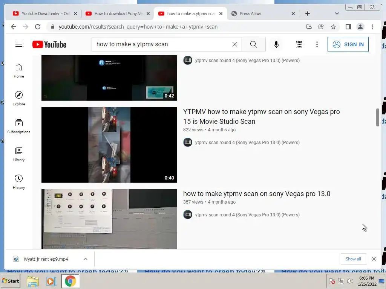Clear the search query text
This screenshot has width=386, height=289.
point(235,44)
